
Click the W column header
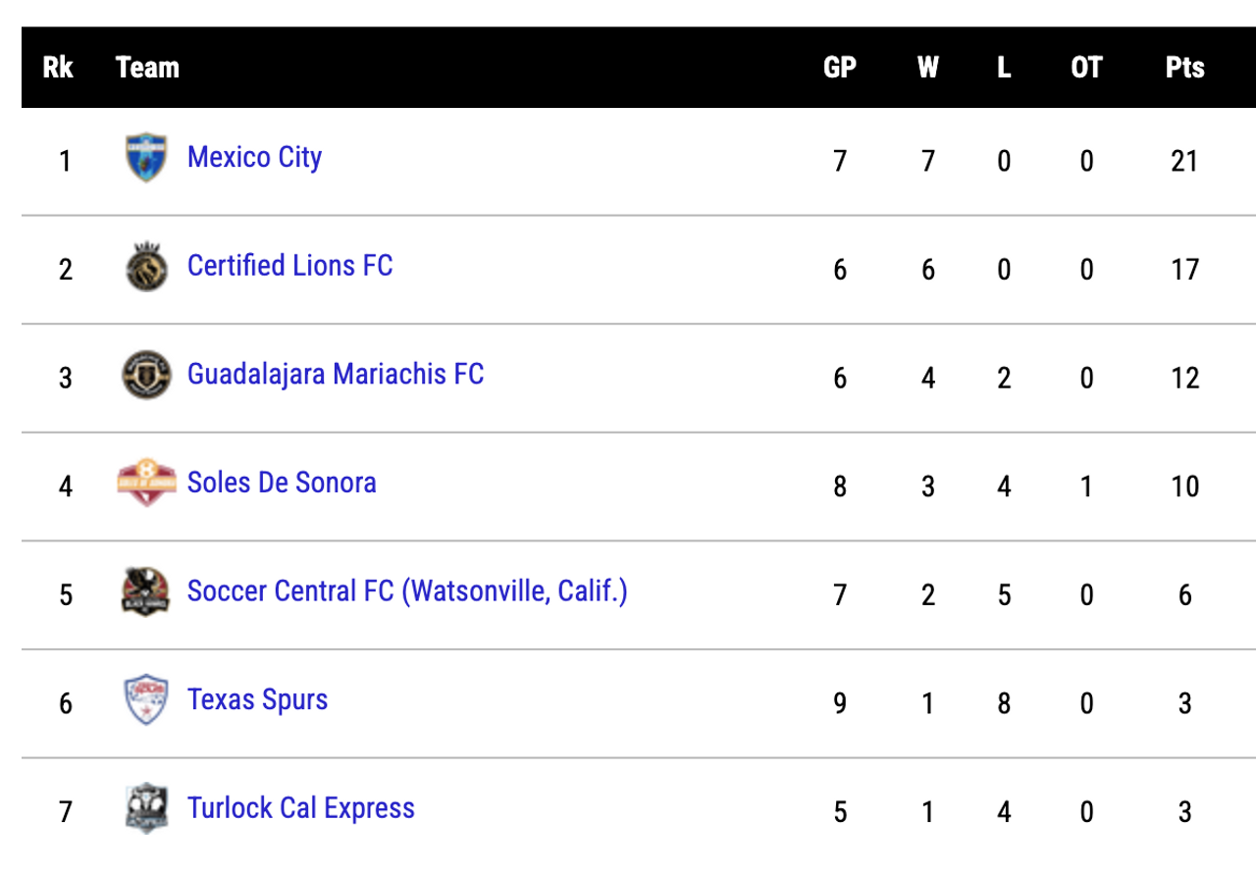927,68
